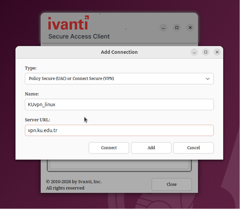Click the Close button in main window
This screenshot has width=240, height=209.
pos(172,184)
